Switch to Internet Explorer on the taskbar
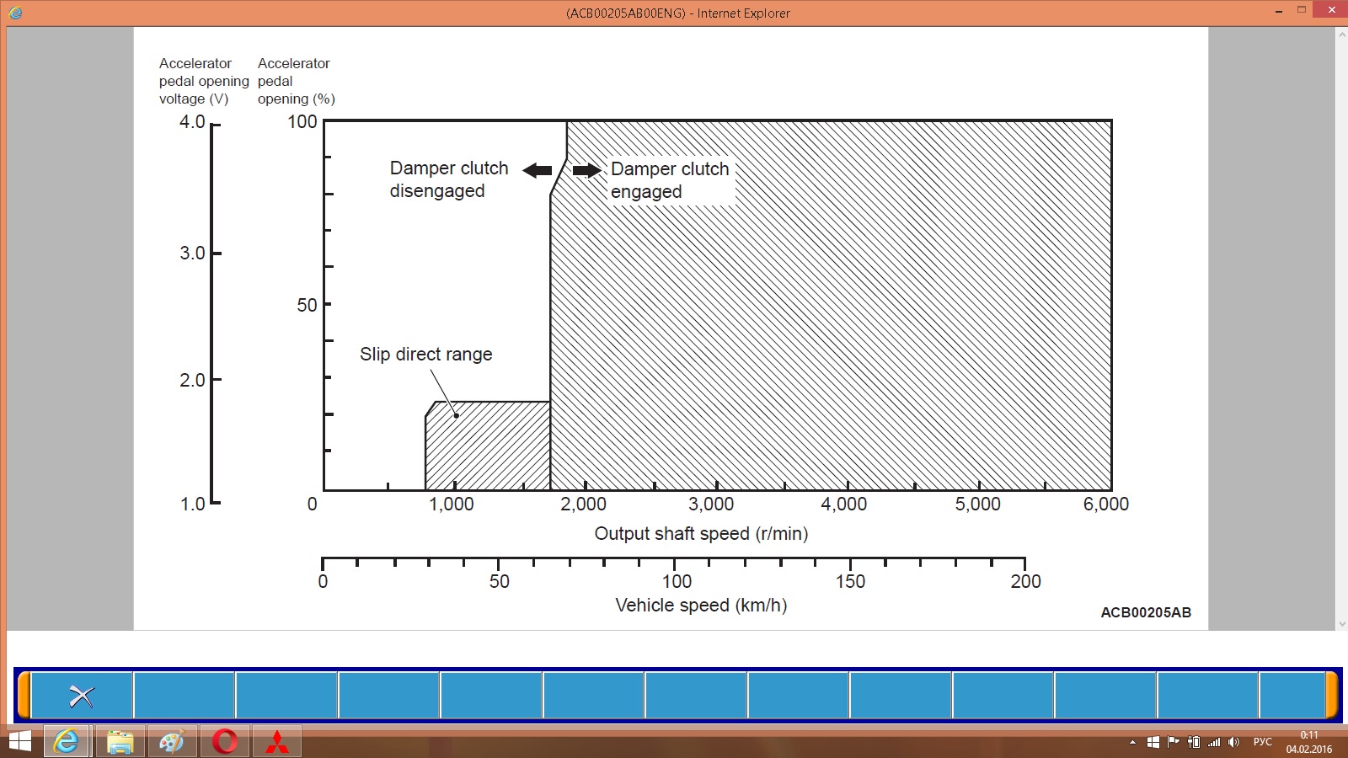The height and width of the screenshot is (758, 1348). pos(66,742)
